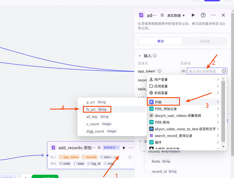
Task: Choose ali_key String variable
Action: [x=112, y=117]
